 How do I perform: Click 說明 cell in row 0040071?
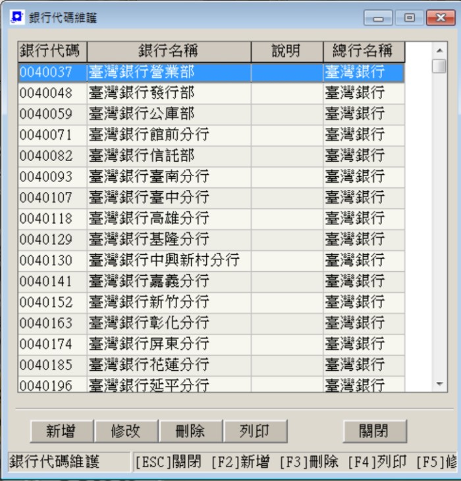[287, 135]
